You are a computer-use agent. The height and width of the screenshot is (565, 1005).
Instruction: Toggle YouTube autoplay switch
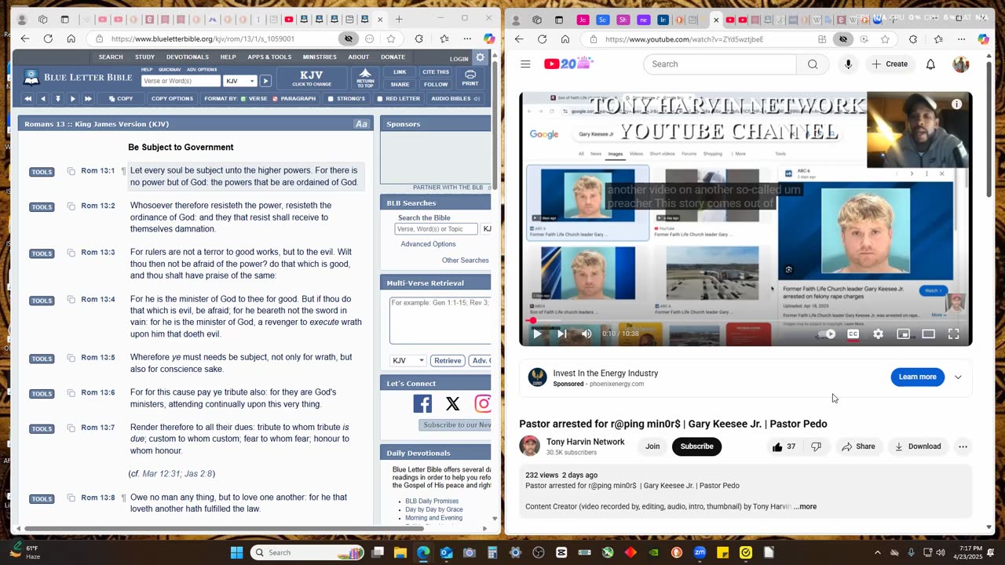827,334
